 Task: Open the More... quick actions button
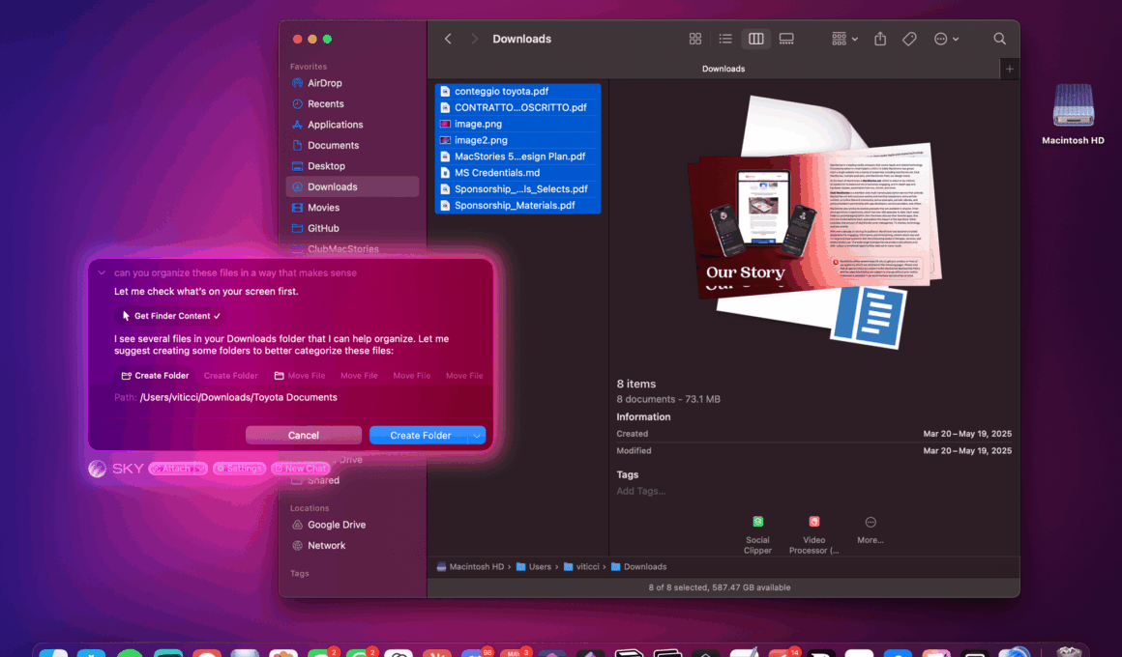tap(871, 530)
